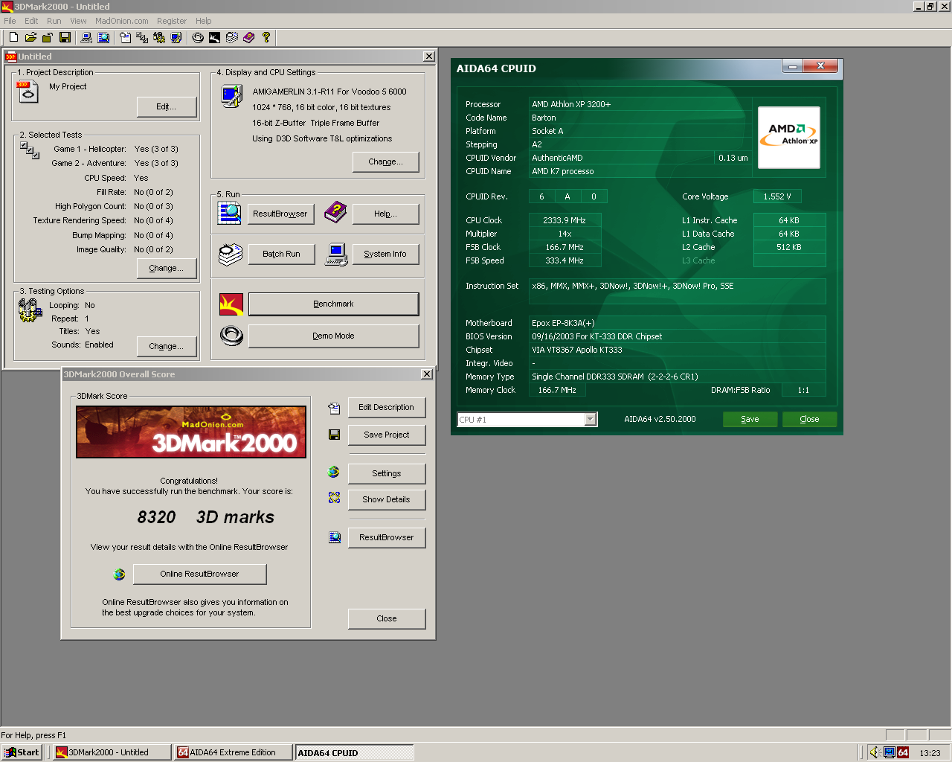Switch to AIDA64 Extreme Edition taskbar button
The width and height of the screenshot is (952, 762).
point(233,752)
